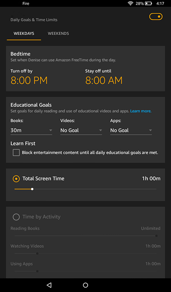Switch to the Weekends tab
The image size is (171, 292).
coord(58,33)
